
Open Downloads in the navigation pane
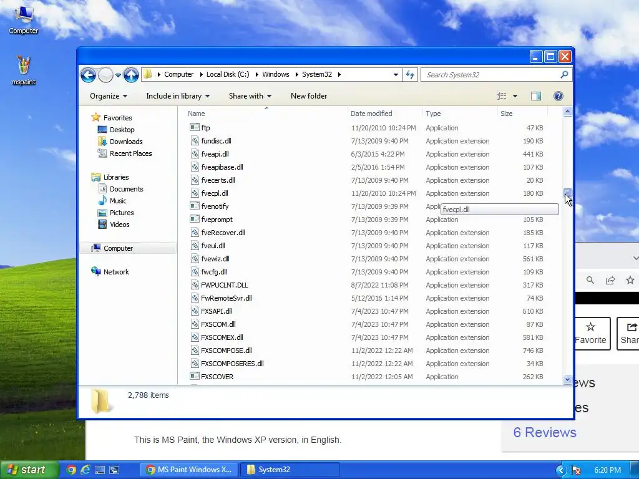(x=126, y=142)
